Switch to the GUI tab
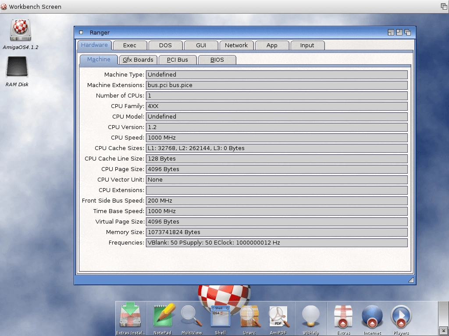The image size is (449, 336). [201, 45]
